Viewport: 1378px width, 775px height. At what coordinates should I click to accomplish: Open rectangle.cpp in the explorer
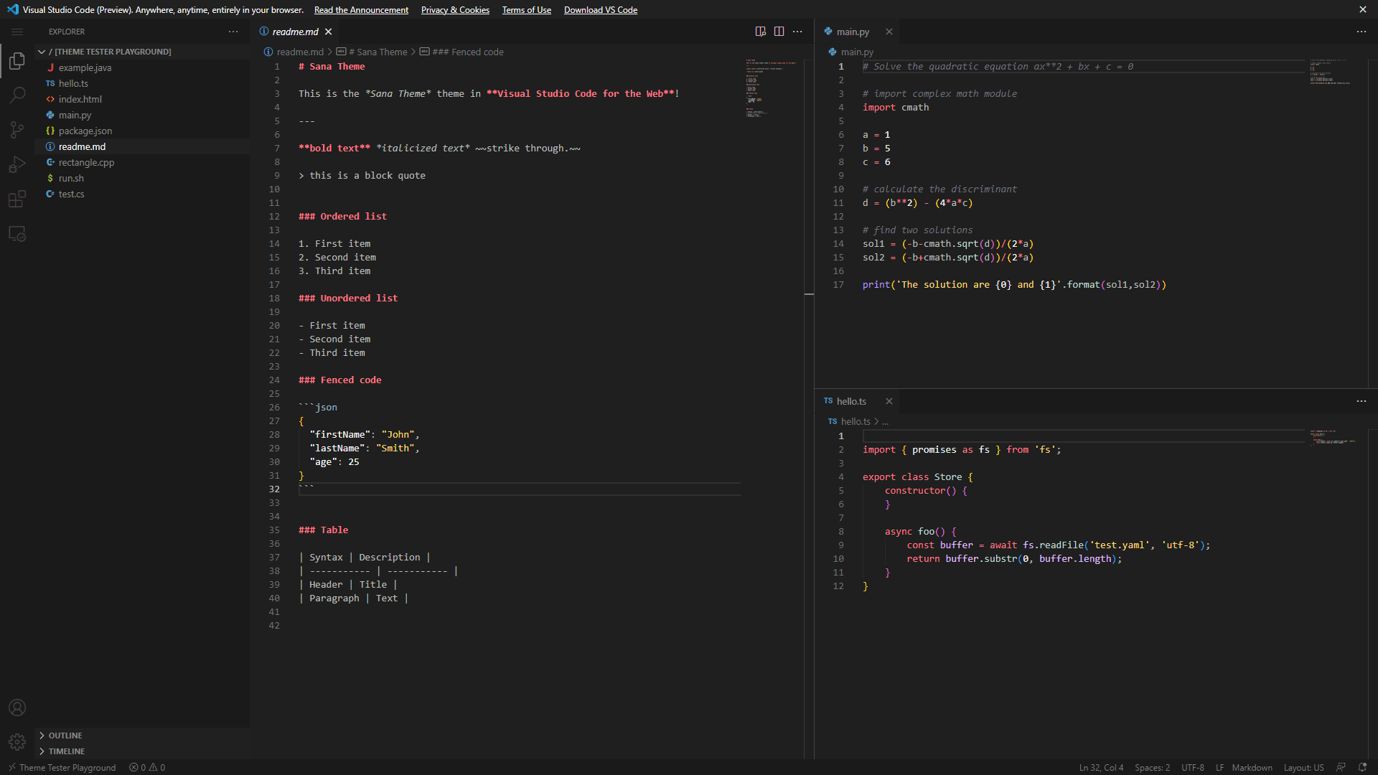(142, 162)
